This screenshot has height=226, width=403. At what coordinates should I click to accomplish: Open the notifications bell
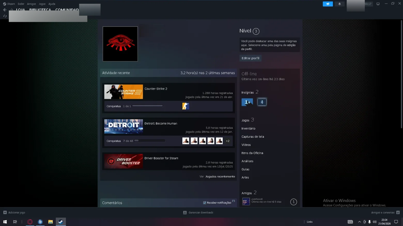tap(339, 4)
